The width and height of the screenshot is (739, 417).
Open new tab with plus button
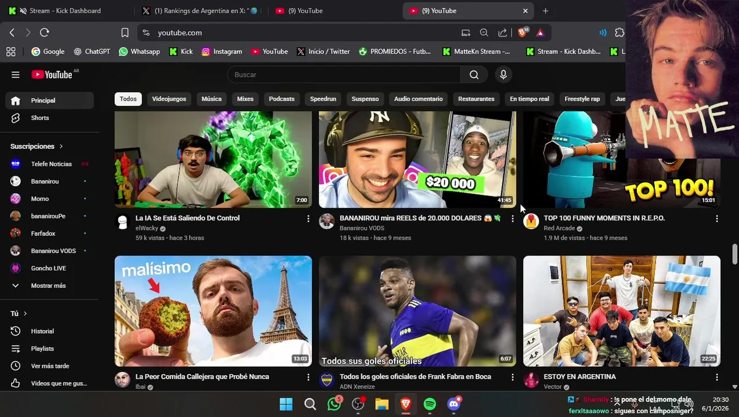545,10
